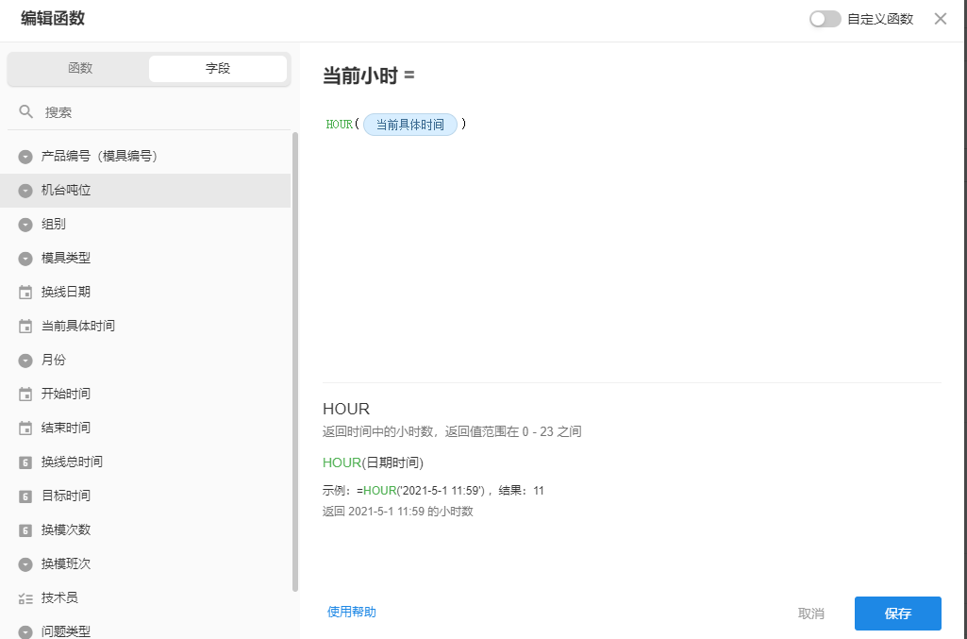This screenshot has height=639, width=967.
Task: Switch to the 字段 tab
Action: pyautogui.click(x=218, y=69)
